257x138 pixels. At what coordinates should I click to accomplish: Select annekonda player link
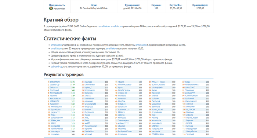click(x=156, y=120)
